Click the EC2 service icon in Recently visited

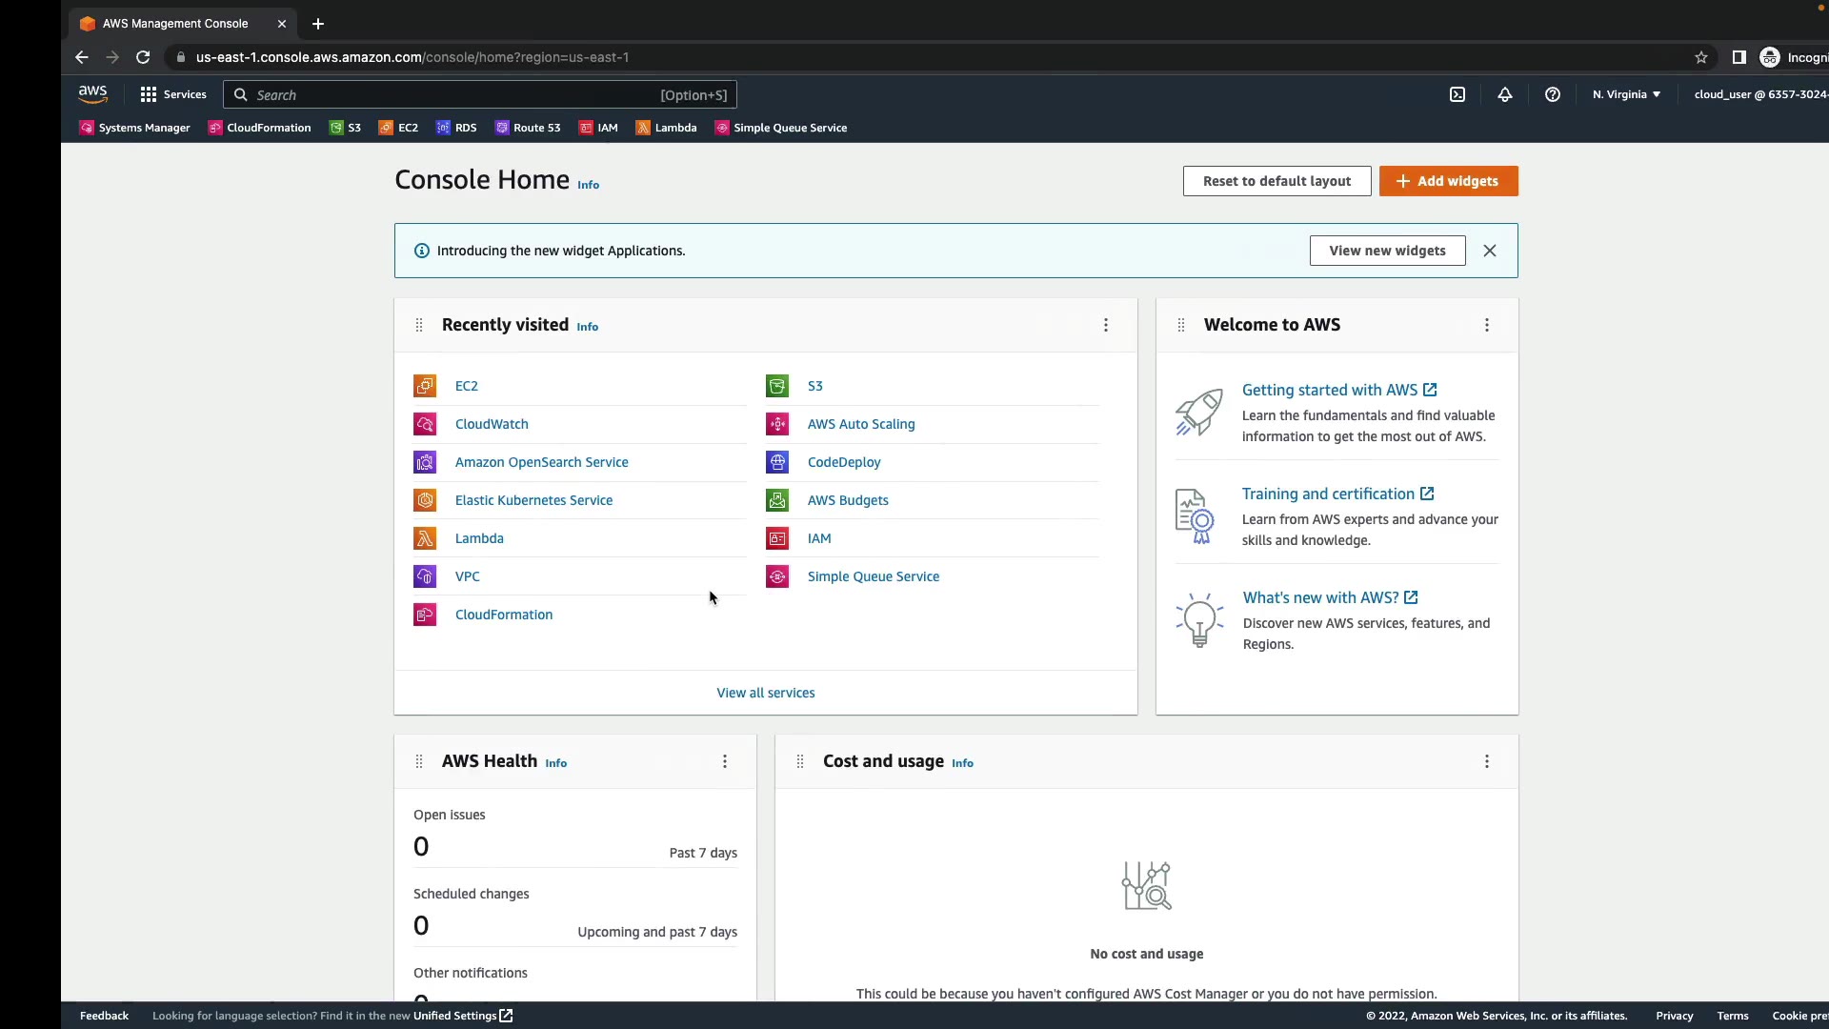click(425, 386)
